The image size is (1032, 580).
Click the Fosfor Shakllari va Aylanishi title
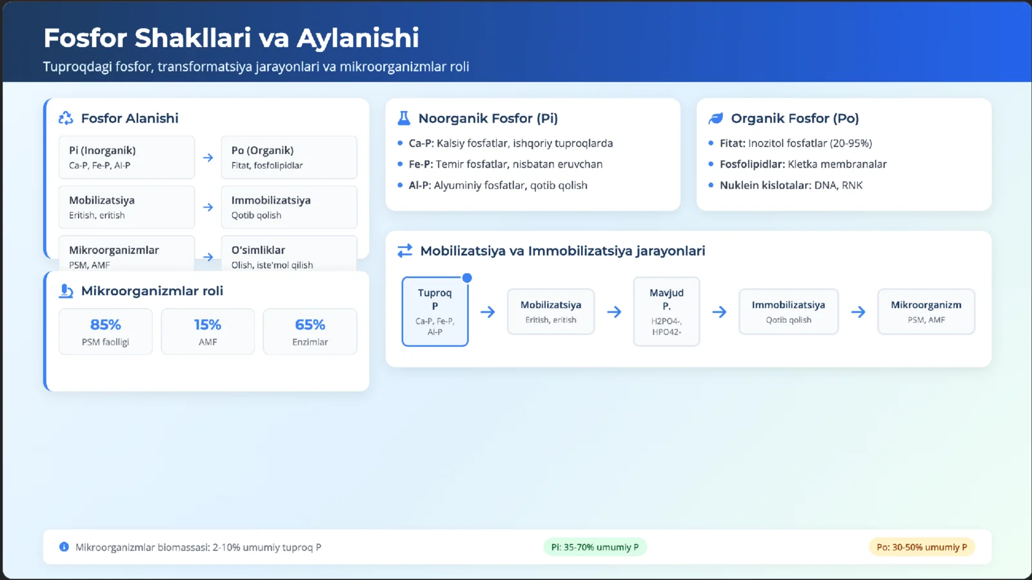231,38
